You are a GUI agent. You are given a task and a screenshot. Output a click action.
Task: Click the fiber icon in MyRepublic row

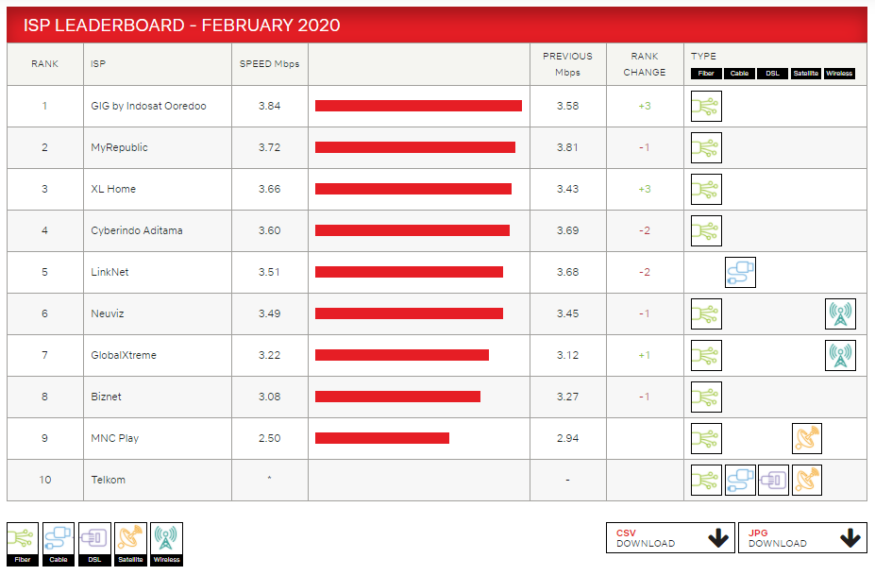point(706,147)
